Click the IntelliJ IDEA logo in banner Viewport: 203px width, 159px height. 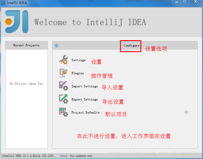pos(17,22)
